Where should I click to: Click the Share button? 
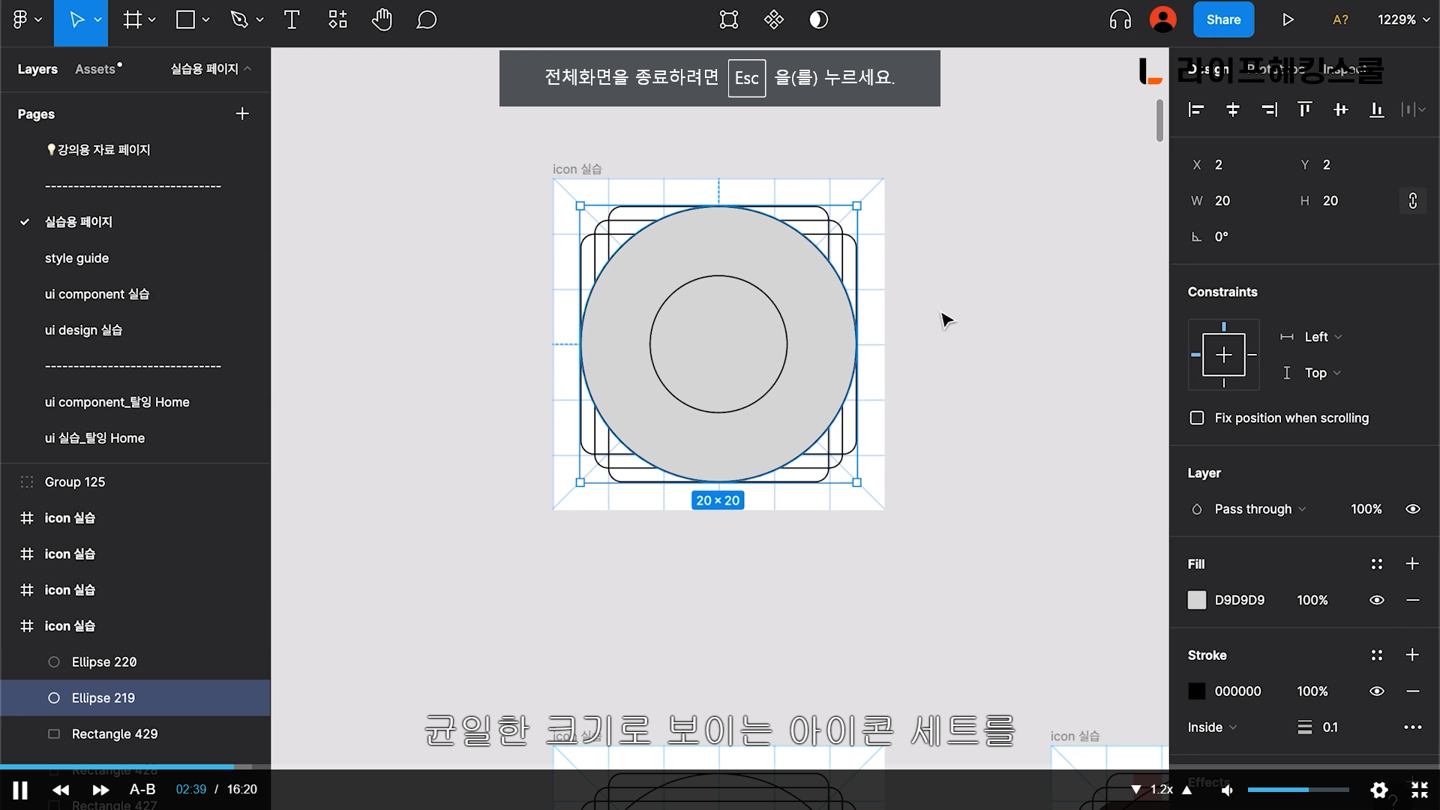1222,20
